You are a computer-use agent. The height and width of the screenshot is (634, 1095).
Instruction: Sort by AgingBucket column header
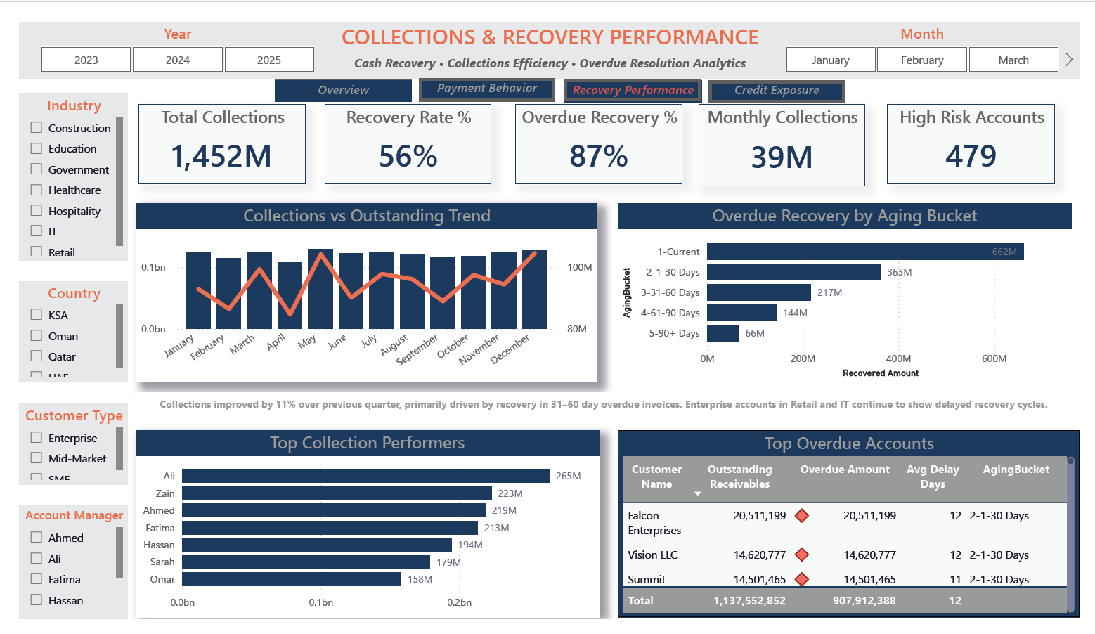click(1016, 470)
